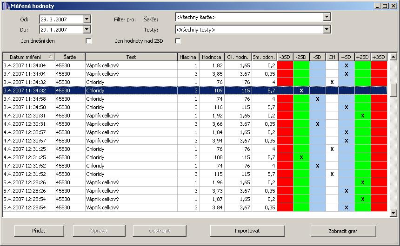Click the '-3SD' column header
Viewport: 400px width, 246px height.
pos(285,57)
